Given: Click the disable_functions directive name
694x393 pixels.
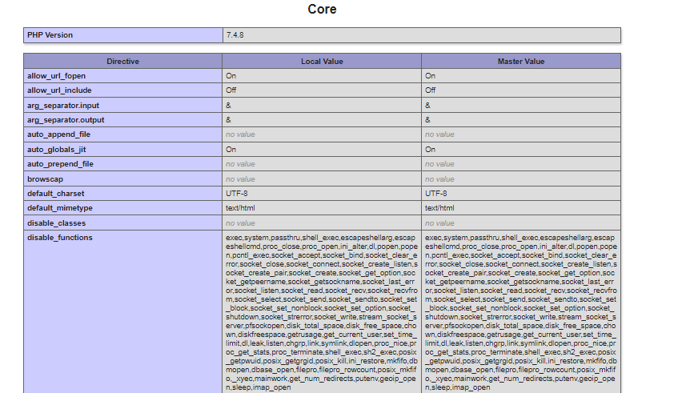Looking at the screenshot, I should click(x=60, y=238).
